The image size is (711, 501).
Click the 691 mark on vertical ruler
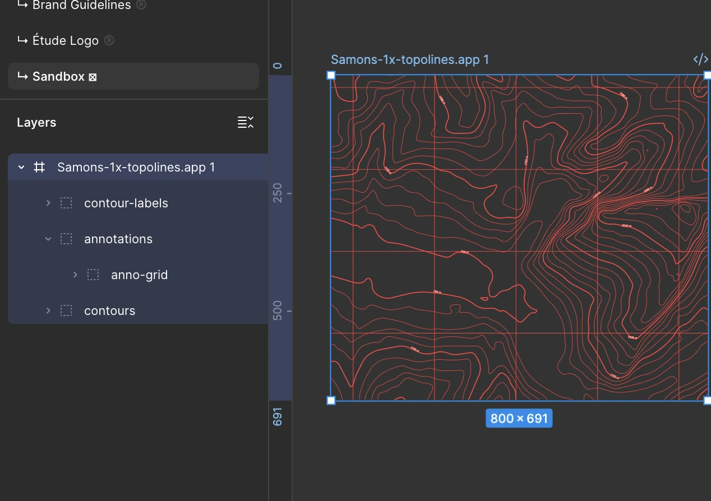click(x=277, y=416)
